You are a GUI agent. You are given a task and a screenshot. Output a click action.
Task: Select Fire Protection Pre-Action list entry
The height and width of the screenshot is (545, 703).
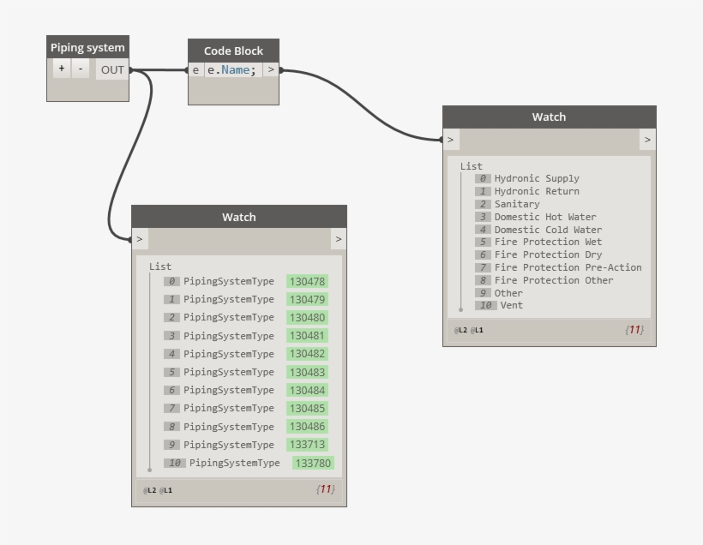(x=568, y=267)
